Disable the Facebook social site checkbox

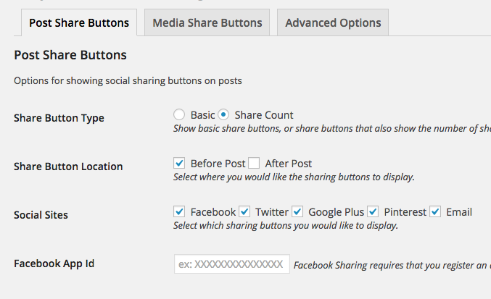click(x=179, y=212)
